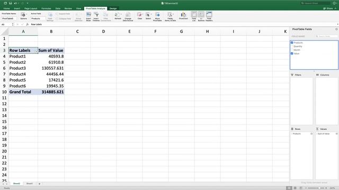Click Move PivotTable icon
Image resolution: width=339 pixels, height=190 pixels.
157,15
